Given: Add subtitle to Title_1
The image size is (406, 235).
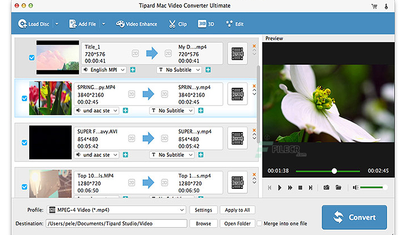Looking at the screenshot, I should (x=208, y=70).
